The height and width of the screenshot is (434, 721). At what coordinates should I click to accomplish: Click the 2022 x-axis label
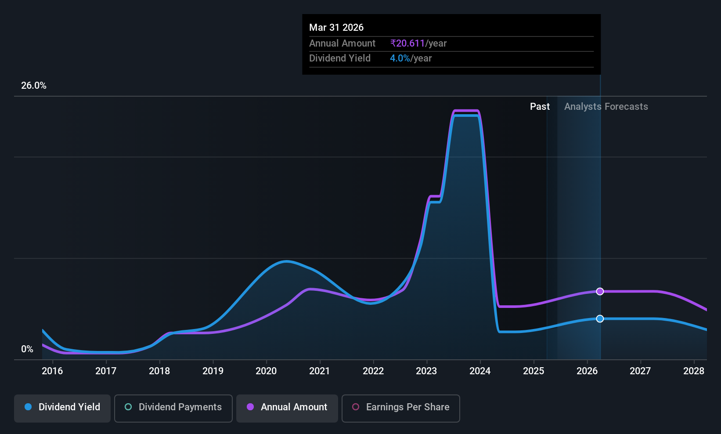[x=373, y=371]
